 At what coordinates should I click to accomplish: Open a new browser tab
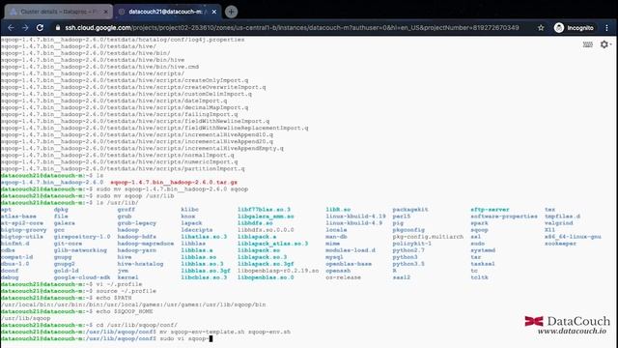(232, 12)
